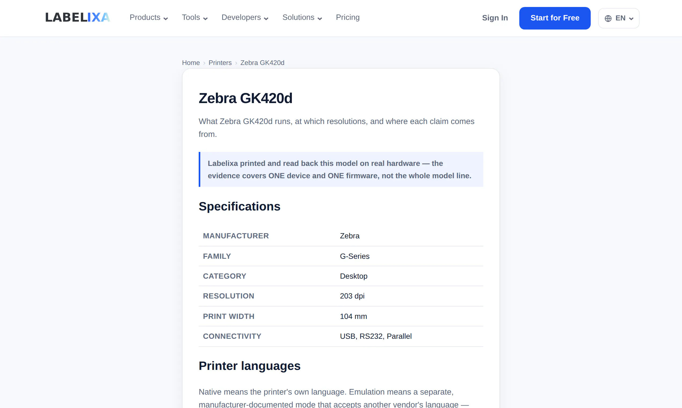Click the Zebra GK420d breadcrumb
Screen dimensions: 682x408
pyautogui.click(x=262, y=63)
